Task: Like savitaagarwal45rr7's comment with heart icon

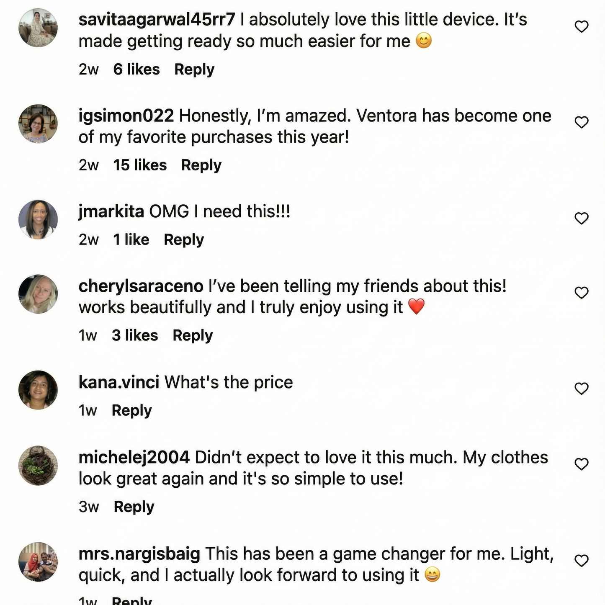Action: [x=582, y=27]
